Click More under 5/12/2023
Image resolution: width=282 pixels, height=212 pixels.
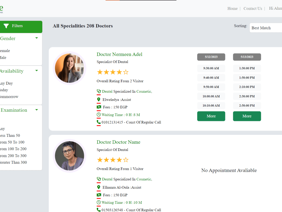pyautogui.click(x=211, y=116)
